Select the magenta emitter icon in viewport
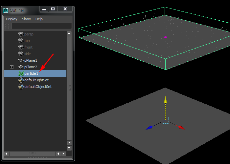The image size is (230, 164). [165, 37]
